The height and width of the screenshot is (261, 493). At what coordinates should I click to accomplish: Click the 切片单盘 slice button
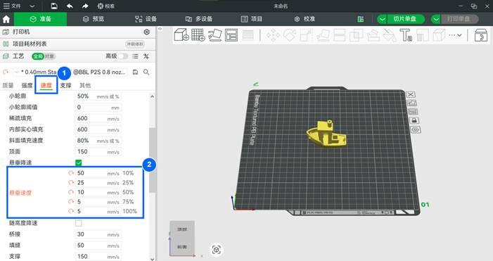tap(405, 19)
